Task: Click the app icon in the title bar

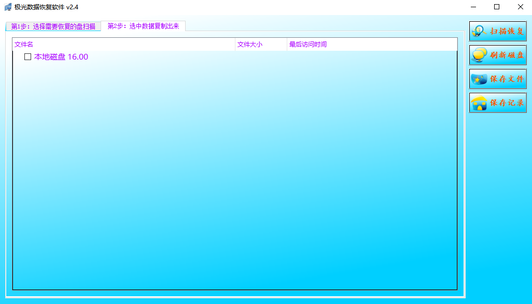Action: click(x=8, y=7)
